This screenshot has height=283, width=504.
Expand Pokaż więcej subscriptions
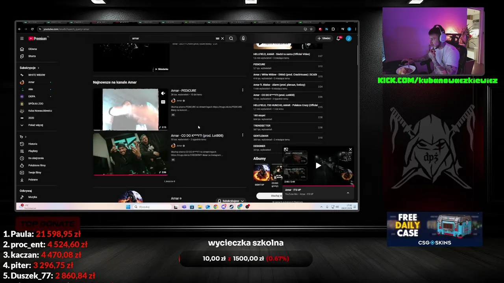coord(35,125)
